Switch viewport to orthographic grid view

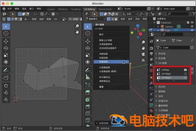tap(143, 60)
